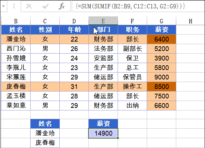
Task: Open the Name Box dropdown arrow
Action: [3, 6]
